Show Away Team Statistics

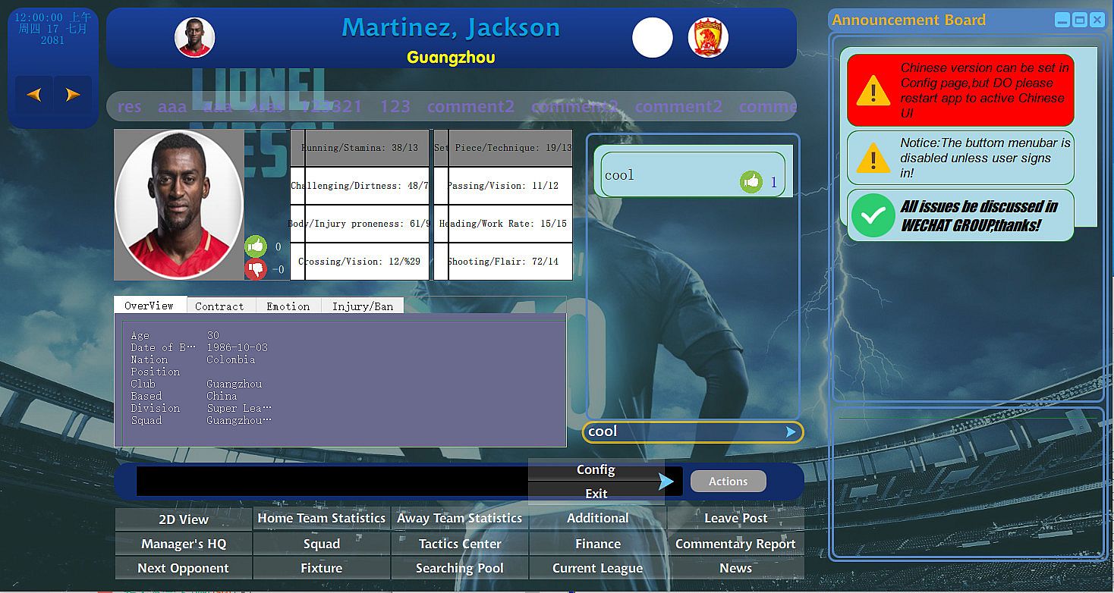tap(460, 519)
